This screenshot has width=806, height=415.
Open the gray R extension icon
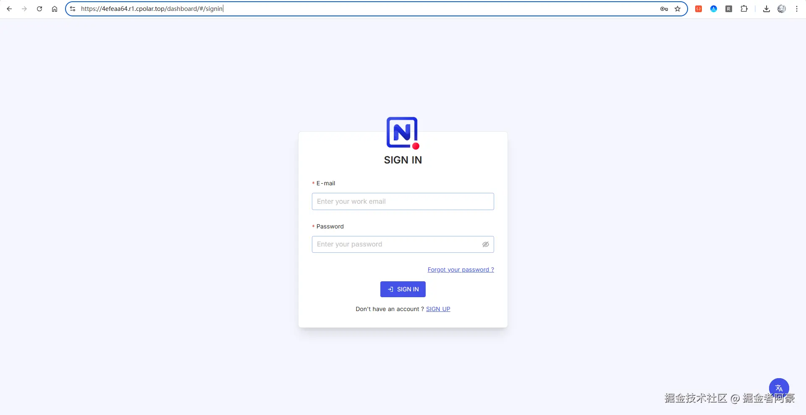tap(729, 9)
